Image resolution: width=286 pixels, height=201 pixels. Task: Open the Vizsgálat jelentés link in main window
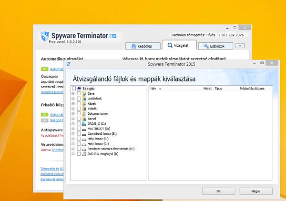tap(52, 92)
